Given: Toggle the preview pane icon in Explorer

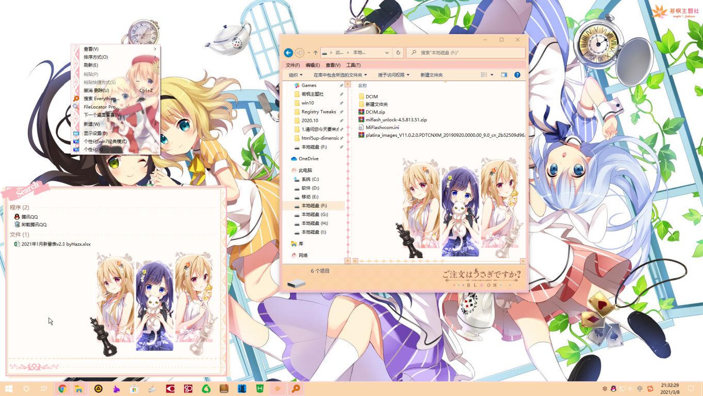Looking at the screenshot, I should point(504,75).
